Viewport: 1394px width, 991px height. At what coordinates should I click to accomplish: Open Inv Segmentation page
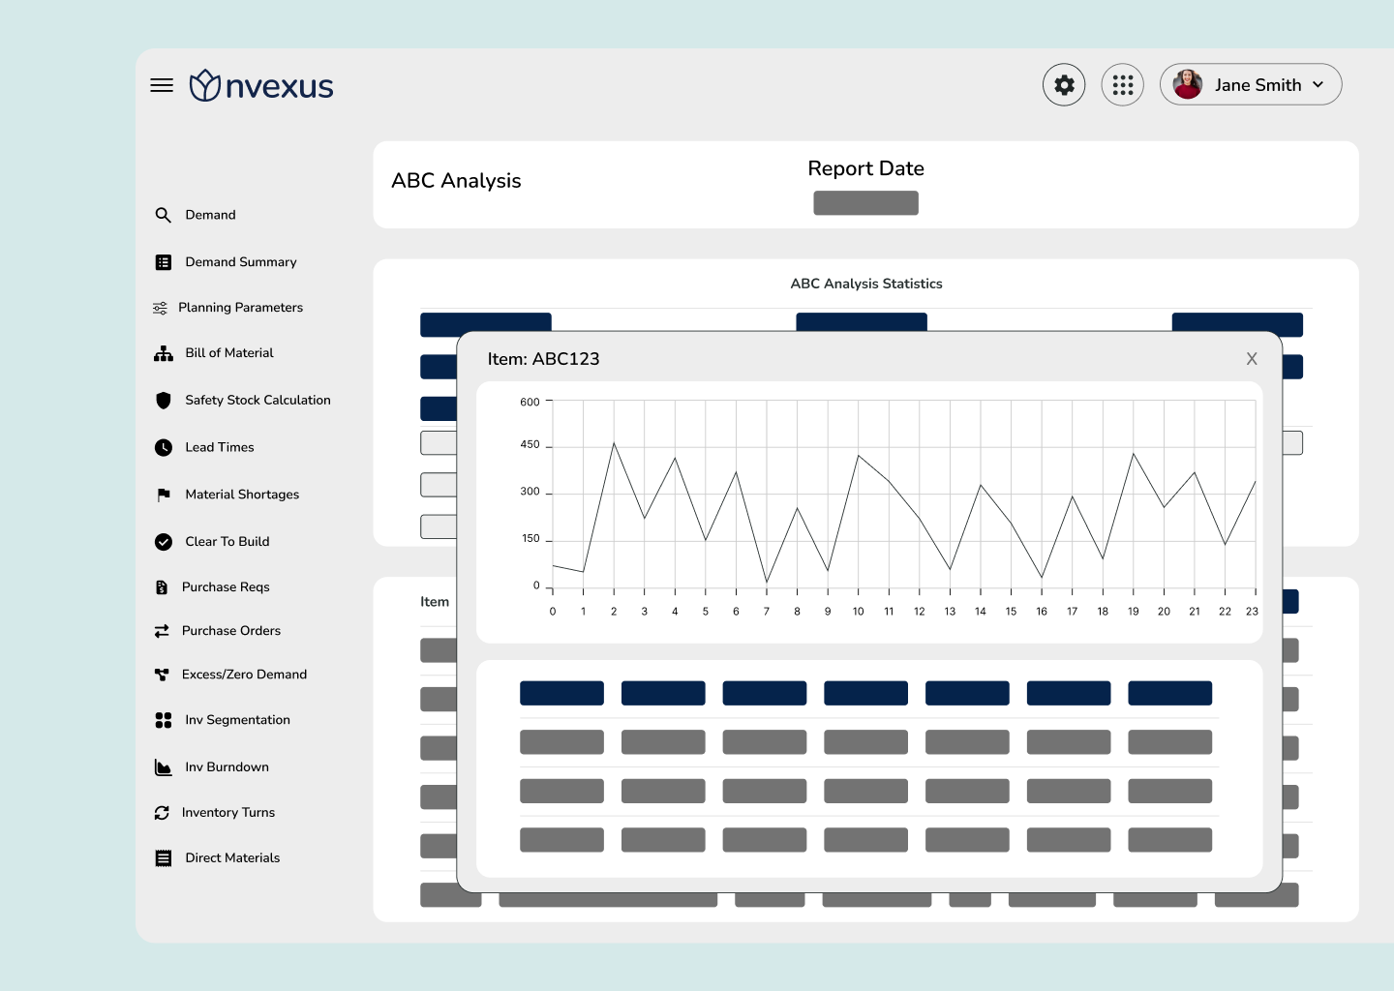click(x=237, y=720)
